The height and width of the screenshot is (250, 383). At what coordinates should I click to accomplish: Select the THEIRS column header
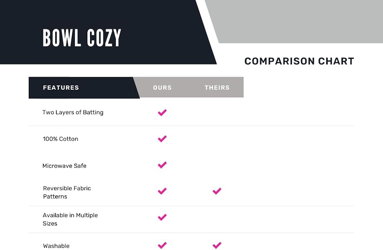(217, 87)
